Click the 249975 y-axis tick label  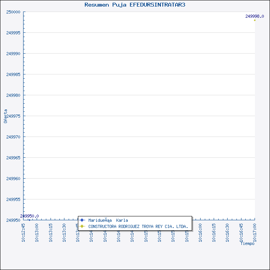click(x=13, y=116)
